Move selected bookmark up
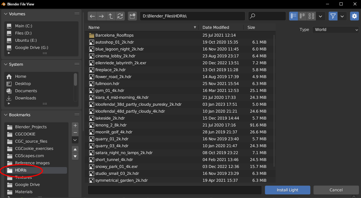This screenshot has width=361, height=198. coord(75,149)
